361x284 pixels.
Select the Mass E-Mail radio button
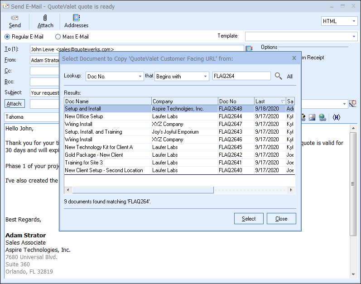tap(58, 37)
